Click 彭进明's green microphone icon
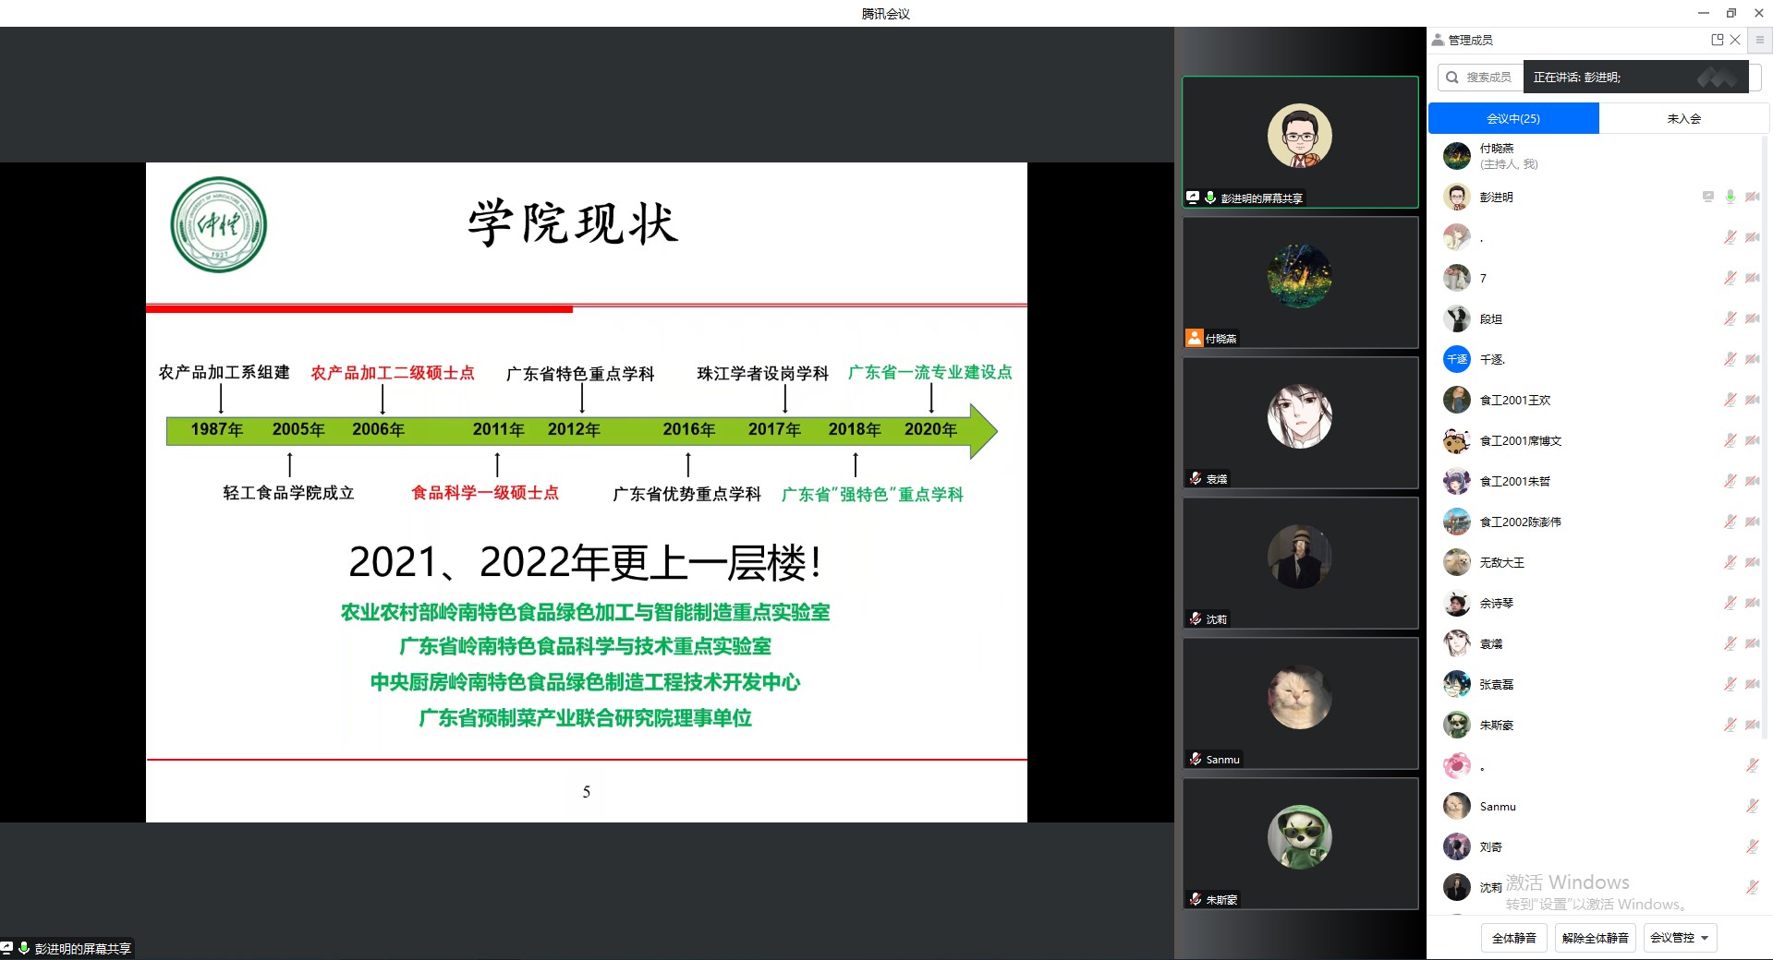 click(x=1730, y=197)
